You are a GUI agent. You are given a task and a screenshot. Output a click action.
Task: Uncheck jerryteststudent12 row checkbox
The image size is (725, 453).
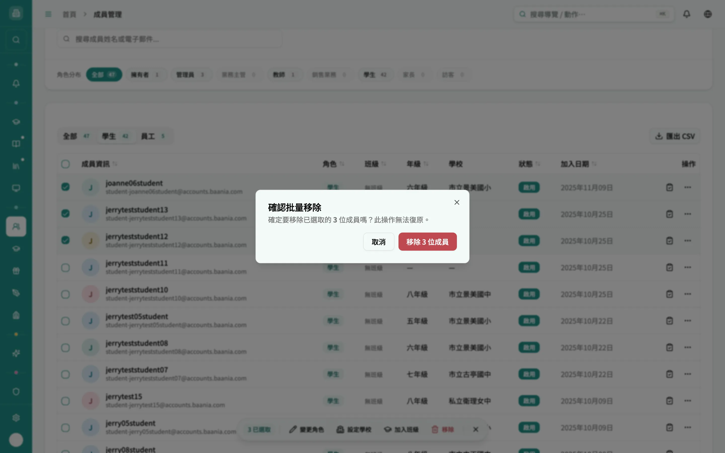(65, 241)
